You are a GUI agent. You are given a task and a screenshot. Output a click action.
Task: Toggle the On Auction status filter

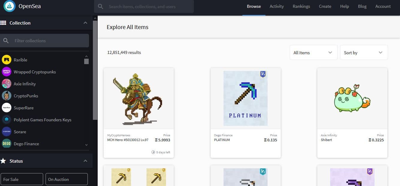[x=66, y=179]
